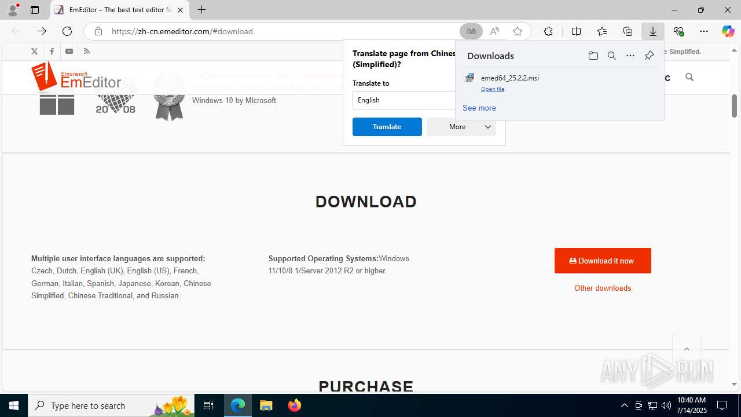The height and width of the screenshot is (417, 741).
Task: Open Task View on taskbar
Action: point(209,405)
